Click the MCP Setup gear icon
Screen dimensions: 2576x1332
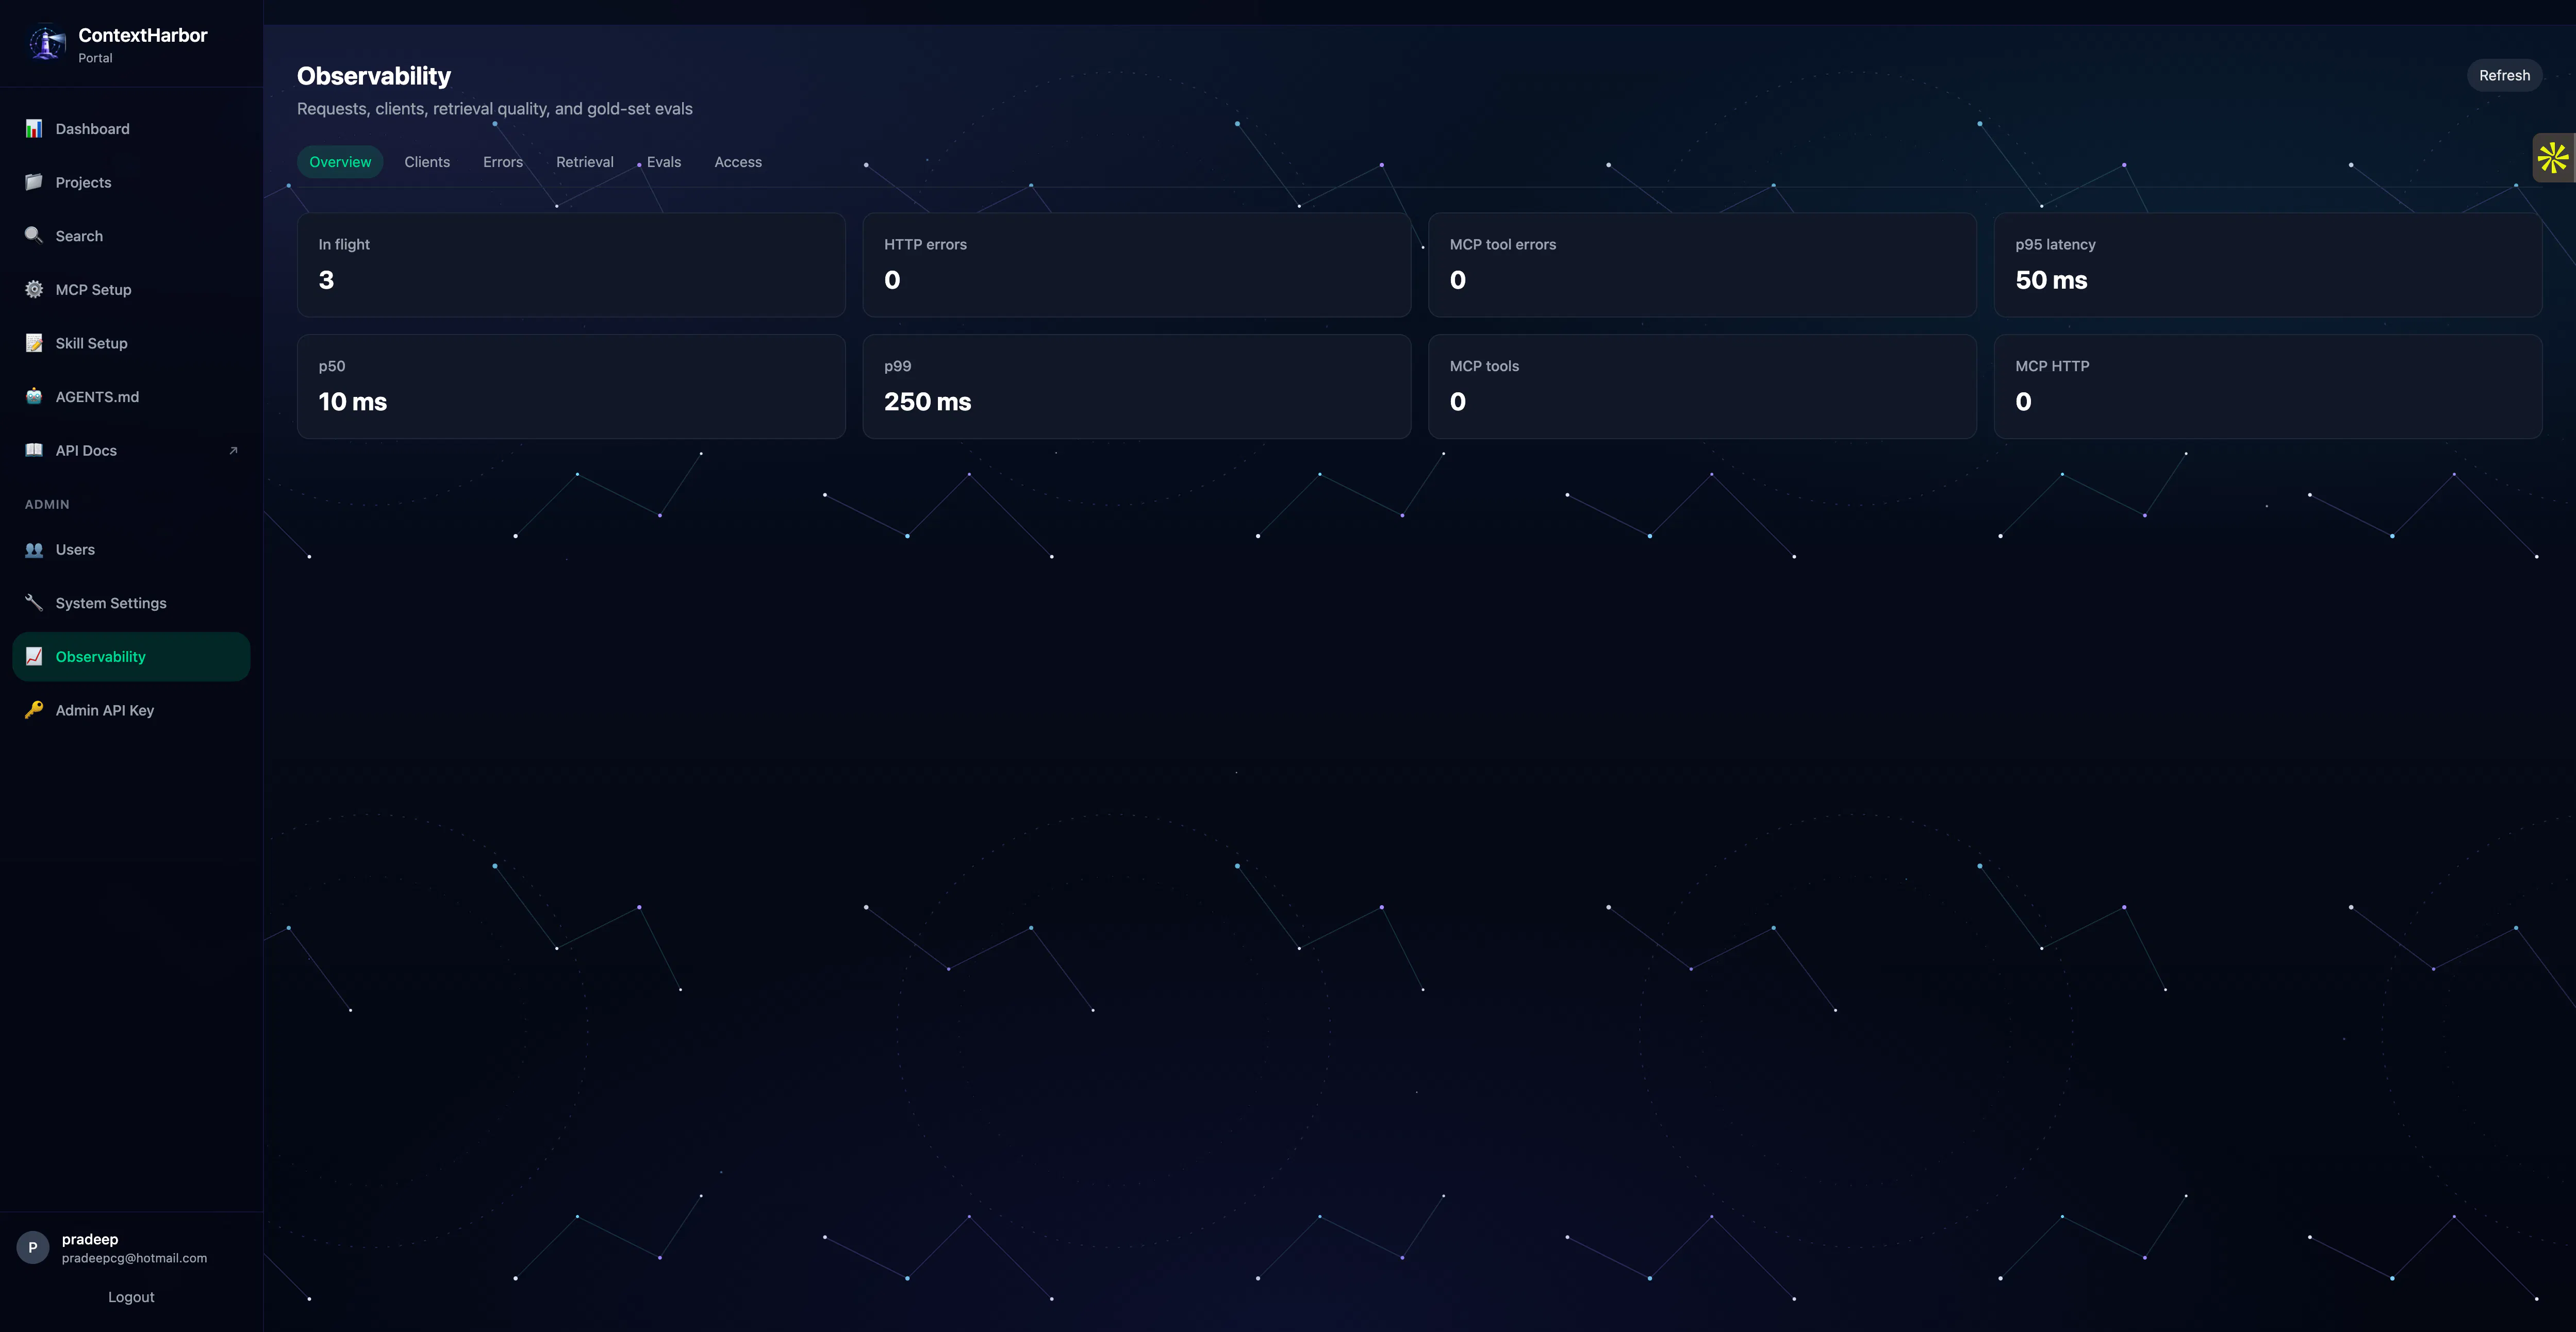pyautogui.click(x=34, y=289)
